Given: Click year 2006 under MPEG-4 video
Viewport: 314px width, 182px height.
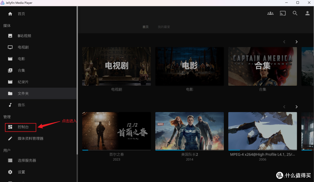Looking at the screenshot, I should pyautogui.click(x=263, y=159).
